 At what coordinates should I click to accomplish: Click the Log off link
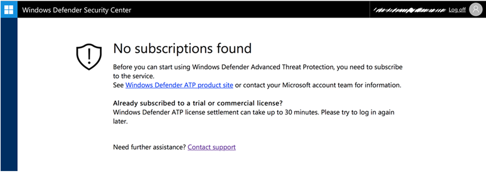pyautogui.click(x=457, y=10)
